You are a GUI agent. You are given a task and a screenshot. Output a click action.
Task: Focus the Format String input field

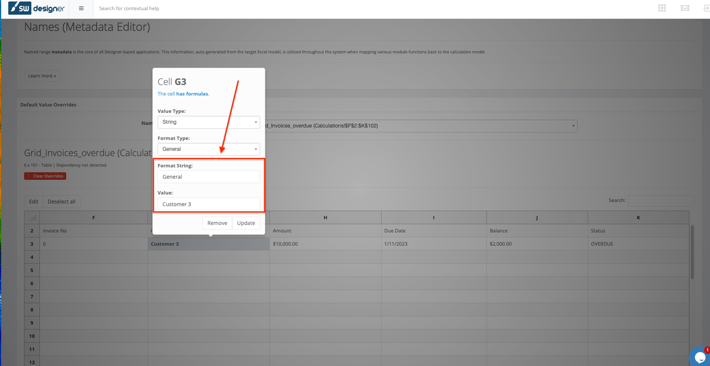[x=208, y=177]
